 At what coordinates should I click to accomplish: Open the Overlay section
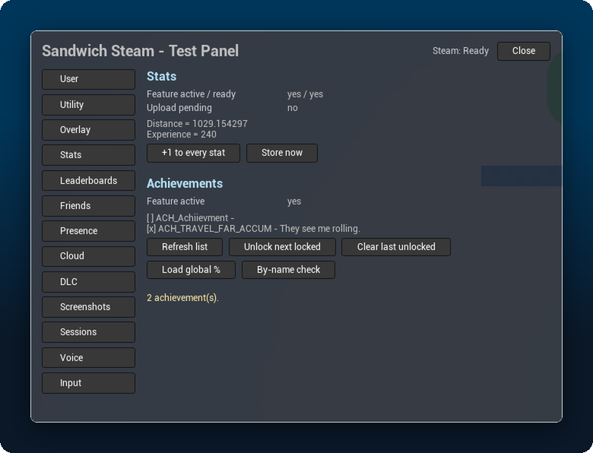pos(88,130)
